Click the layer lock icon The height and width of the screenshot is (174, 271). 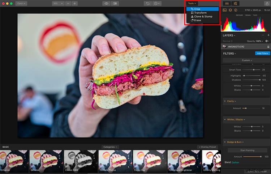[268, 47]
